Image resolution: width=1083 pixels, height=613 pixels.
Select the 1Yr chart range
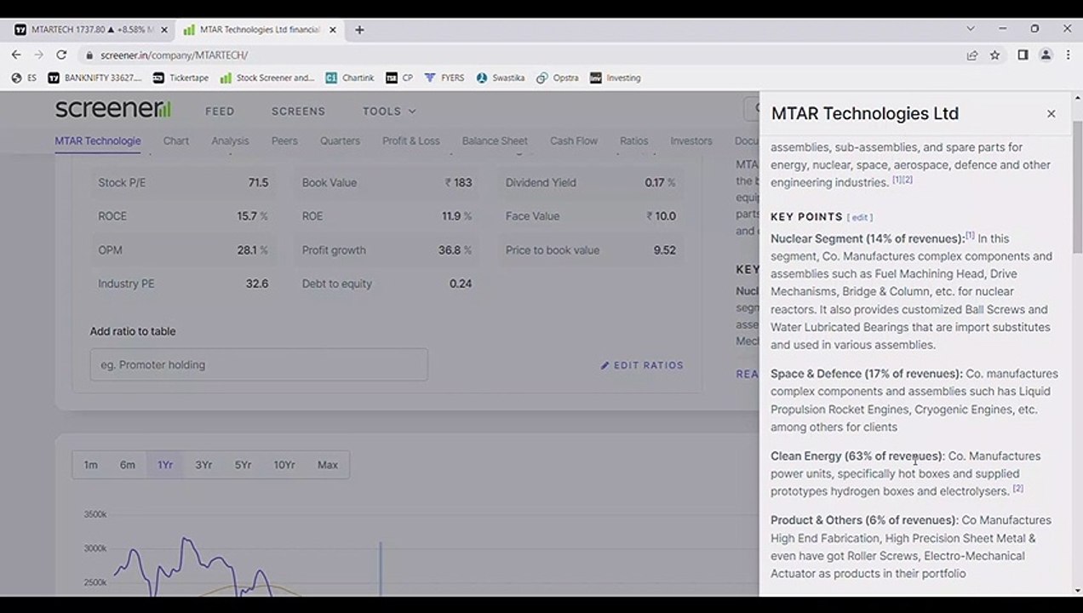[164, 465]
